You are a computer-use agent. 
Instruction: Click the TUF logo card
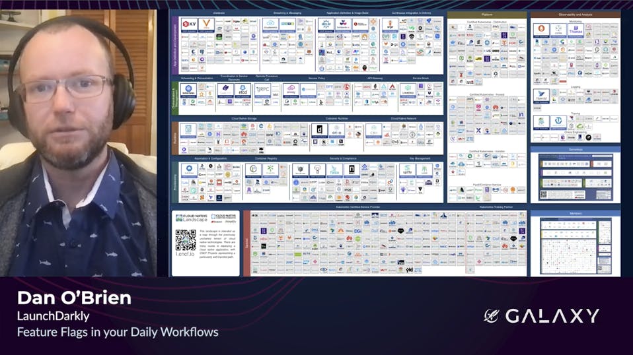317,170
